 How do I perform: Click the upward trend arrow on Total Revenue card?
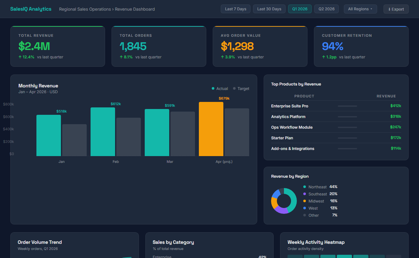(20, 57)
